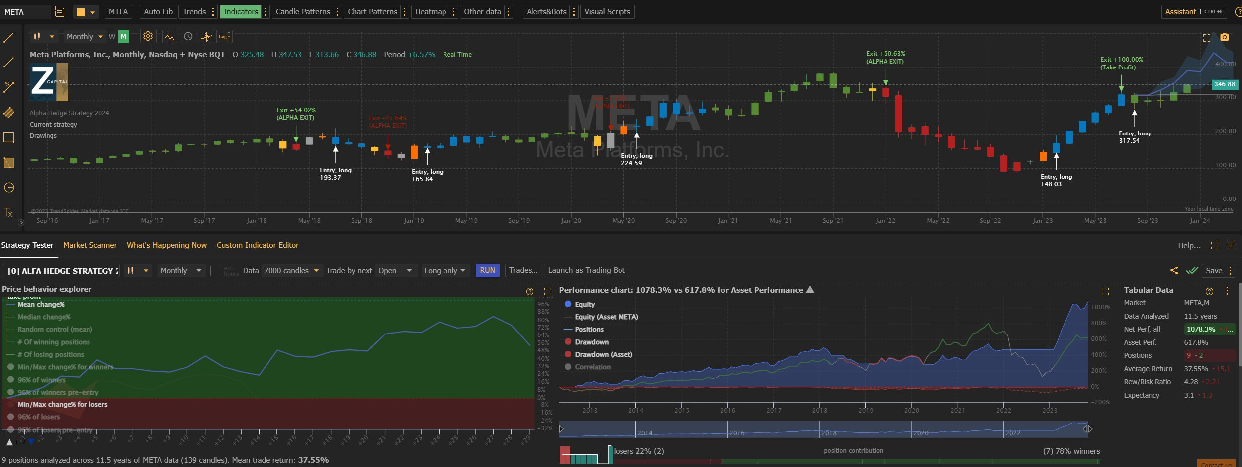The image size is (1242, 467).
Task: Open Custom Indicator Editor tab
Action: 258,245
